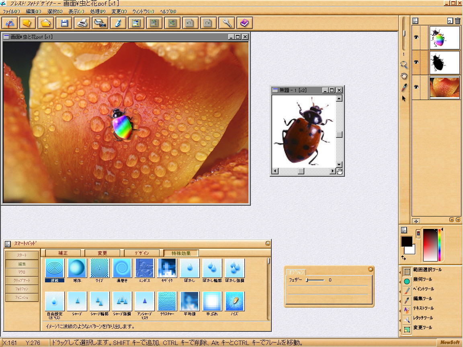Viewport: 463px width, 347px height.
Task: Click the black foreground color swatch
Action: pos(406,241)
